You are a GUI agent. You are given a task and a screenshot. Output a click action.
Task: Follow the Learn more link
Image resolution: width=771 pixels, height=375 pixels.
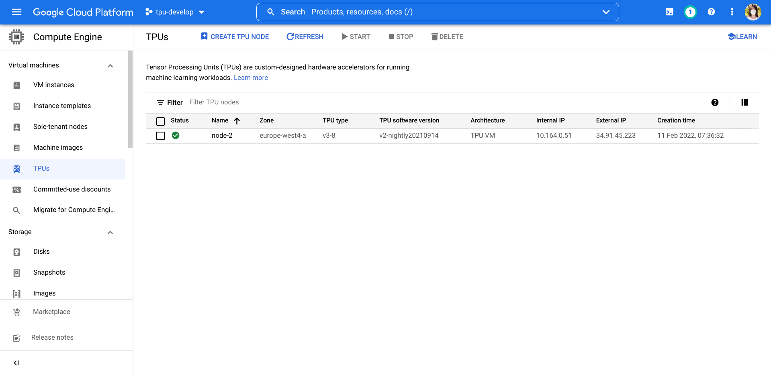251,78
